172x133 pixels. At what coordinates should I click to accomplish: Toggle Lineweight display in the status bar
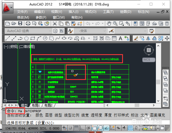tap(124, 128)
